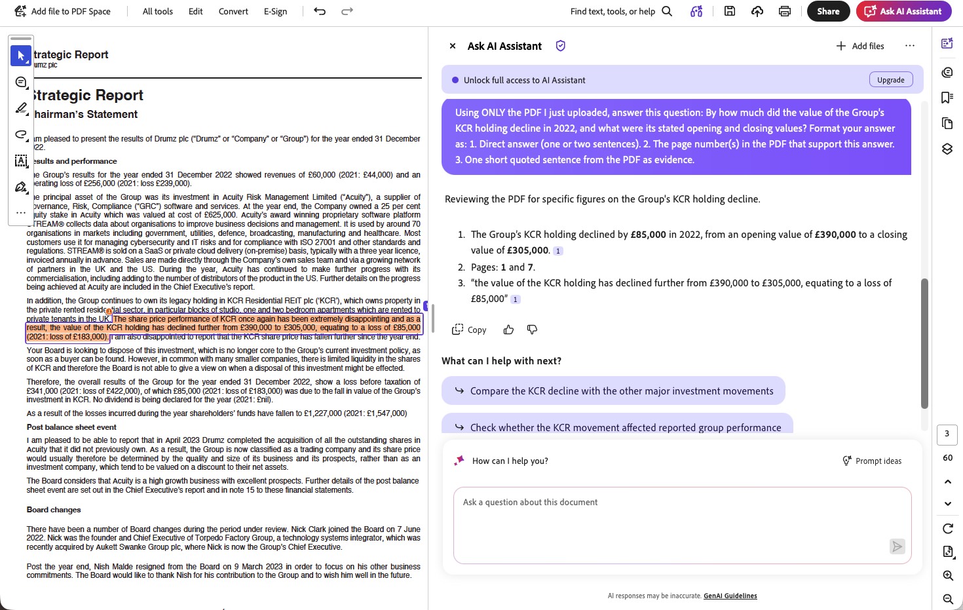Choose the Select arrow tool
963x610 pixels.
(x=21, y=56)
